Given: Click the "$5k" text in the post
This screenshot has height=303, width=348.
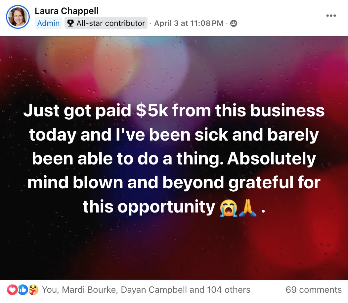Looking at the screenshot, I should [x=152, y=111].
